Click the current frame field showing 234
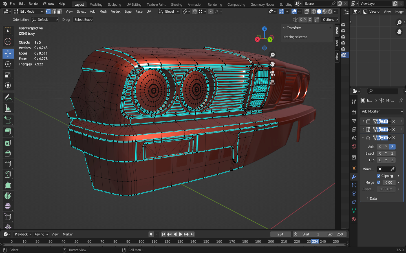Screen dimensions: 406x253 pyautogui.click(x=280, y=234)
